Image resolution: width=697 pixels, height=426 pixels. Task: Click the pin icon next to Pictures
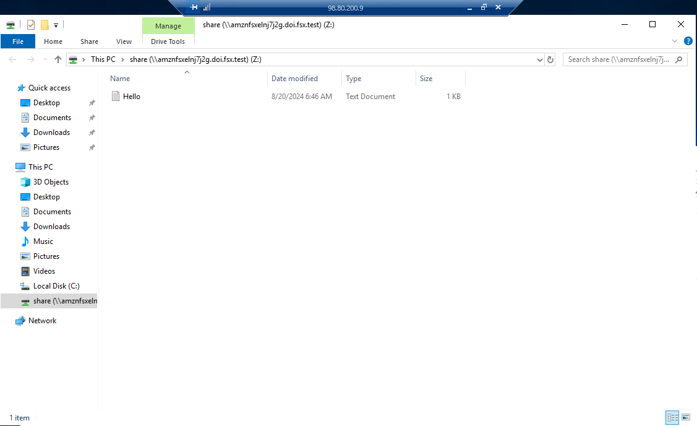coord(92,147)
